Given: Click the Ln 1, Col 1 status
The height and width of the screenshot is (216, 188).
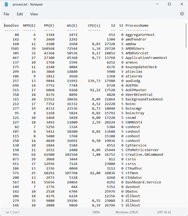Looking at the screenshot, I should [x=13, y=212].
